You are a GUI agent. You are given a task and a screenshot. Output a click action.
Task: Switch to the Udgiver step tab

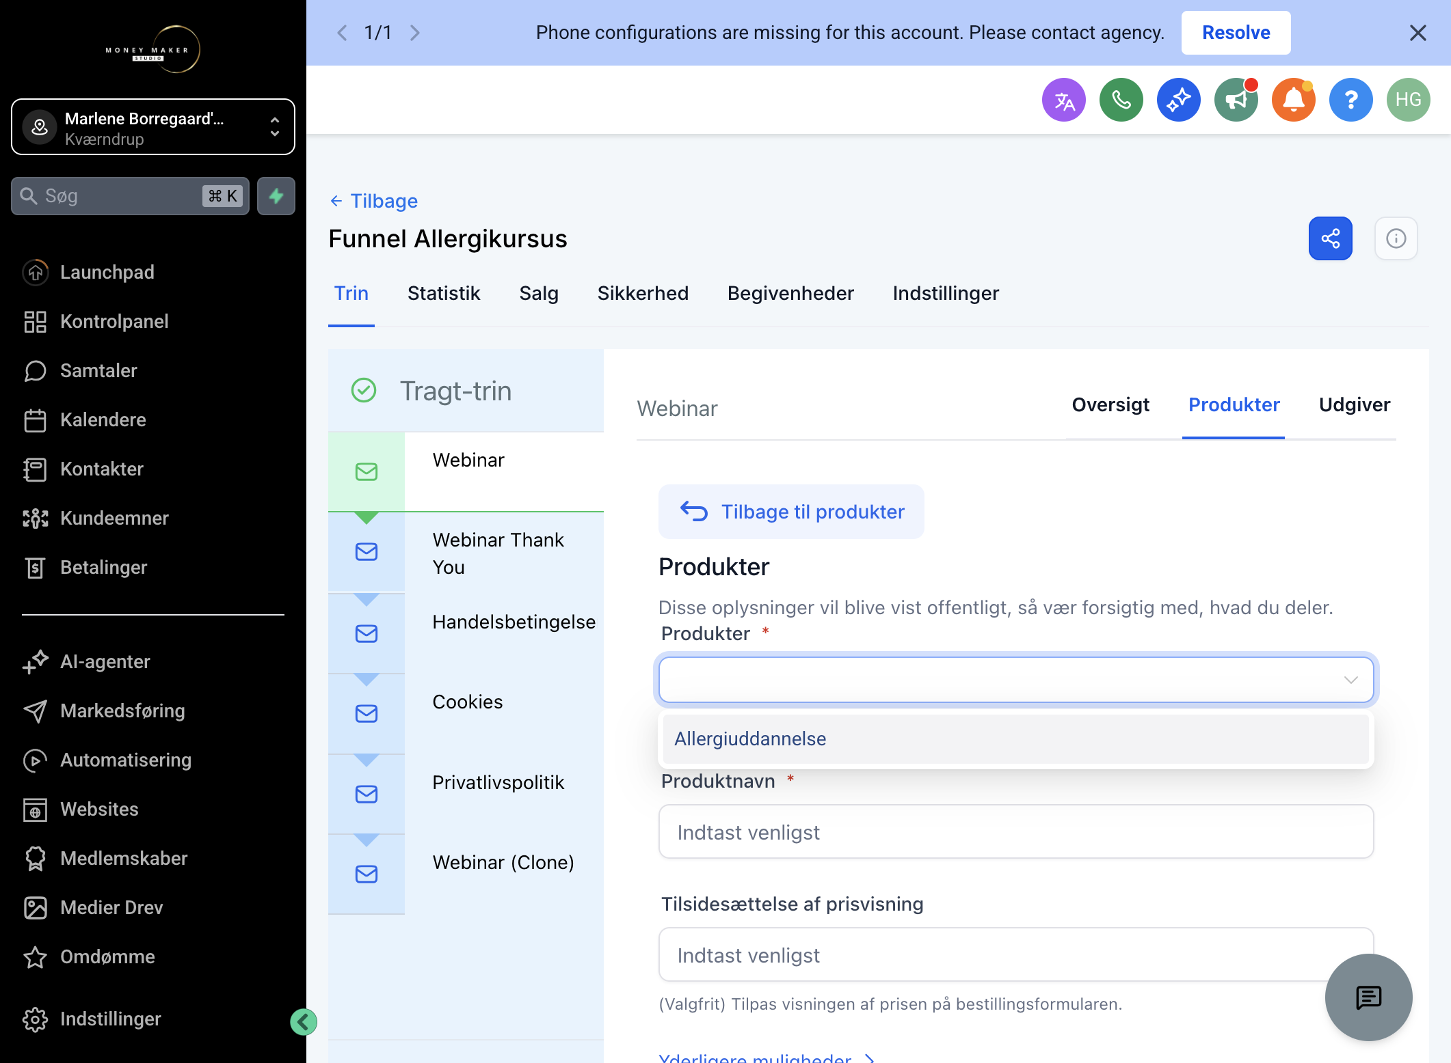(1355, 404)
